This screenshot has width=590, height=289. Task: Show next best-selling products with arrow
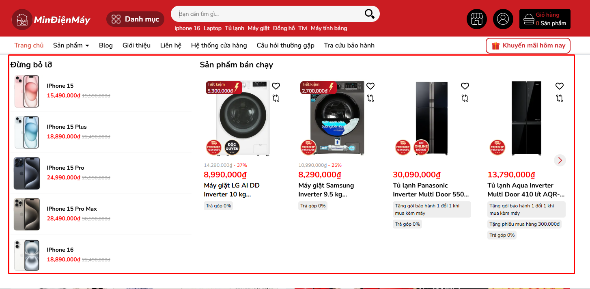pos(560,160)
